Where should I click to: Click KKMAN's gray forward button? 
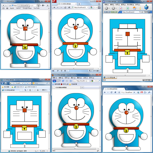(x=113, y=8)
